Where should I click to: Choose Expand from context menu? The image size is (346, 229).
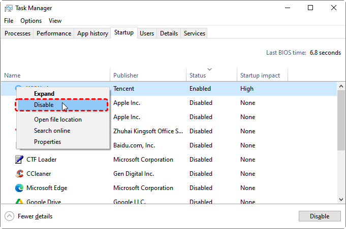click(x=44, y=94)
